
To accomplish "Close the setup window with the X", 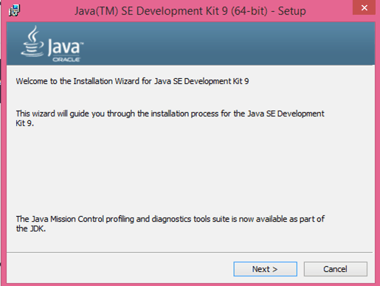I will [364, 8].
